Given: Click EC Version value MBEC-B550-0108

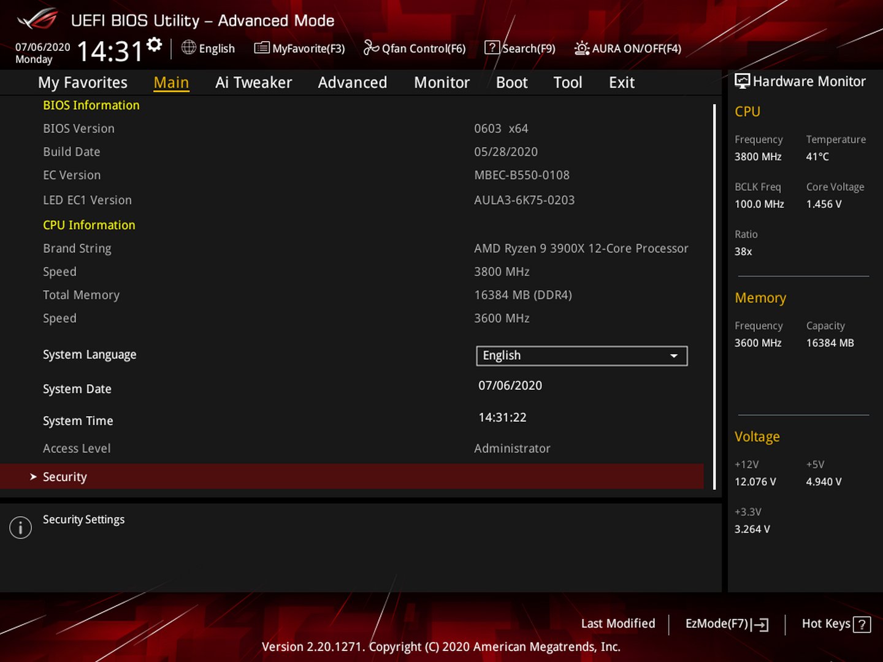Looking at the screenshot, I should click(522, 175).
